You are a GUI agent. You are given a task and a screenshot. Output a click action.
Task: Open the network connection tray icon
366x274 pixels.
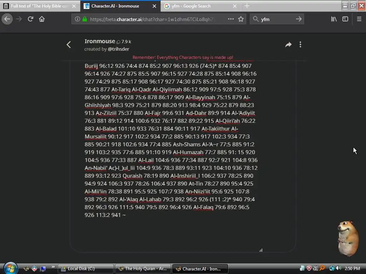[x=332, y=268]
